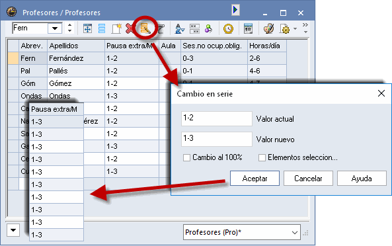This screenshot has width=392, height=246.
Task: Click the calendar icon showing 18
Action: click(248, 28)
